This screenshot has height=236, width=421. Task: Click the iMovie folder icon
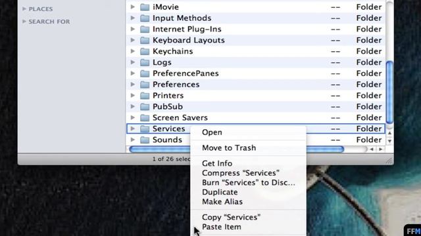tap(145, 7)
